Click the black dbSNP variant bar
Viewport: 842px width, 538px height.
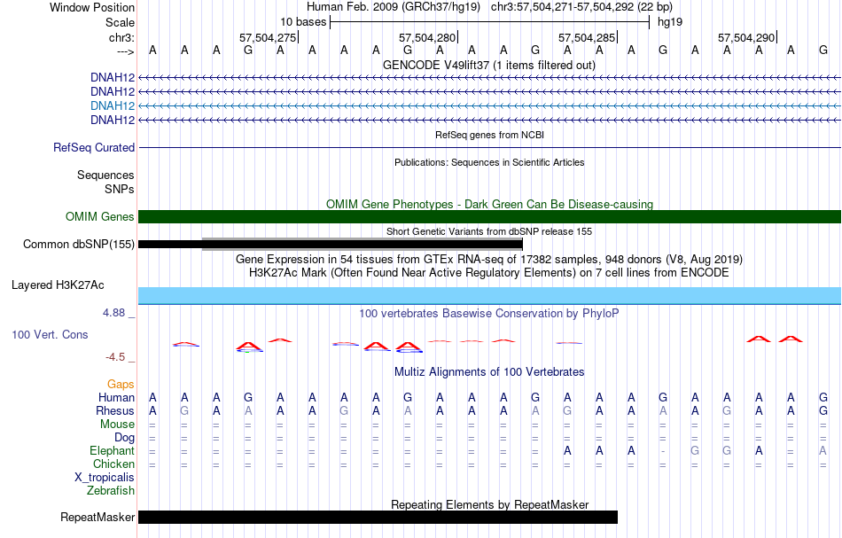click(x=331, y=245)
